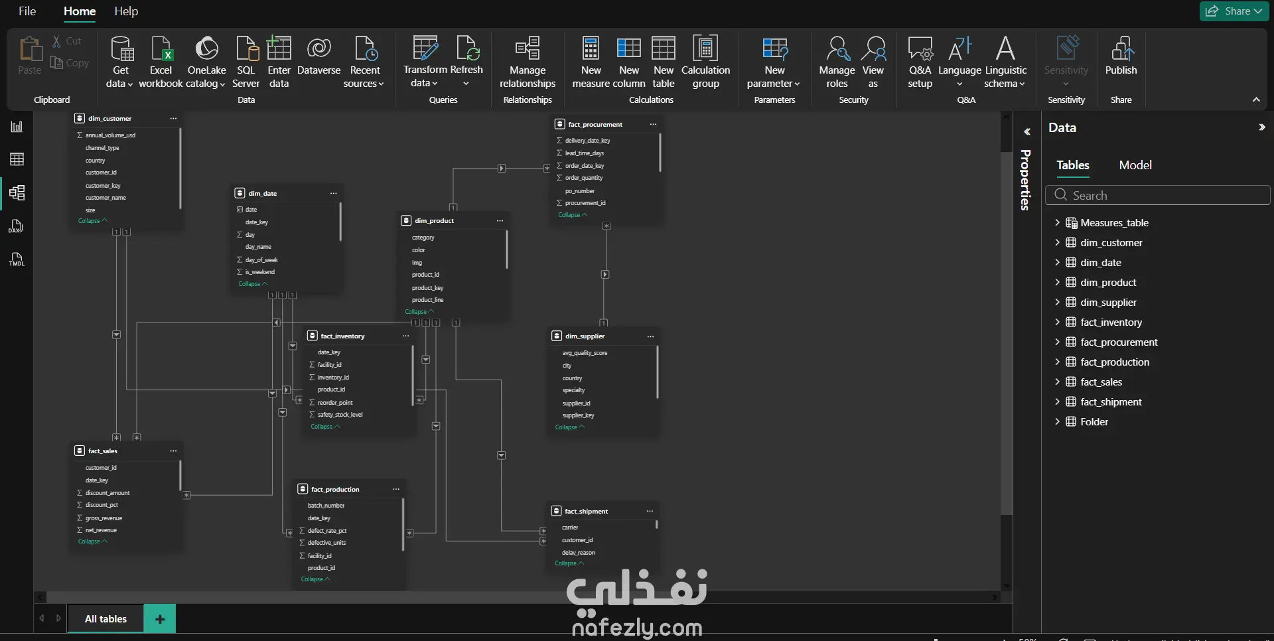The width and height of the screenshot is (1274, 641).
Task: Click the canvas vertical scrollbar
Action: click(x=1007, y=333)
